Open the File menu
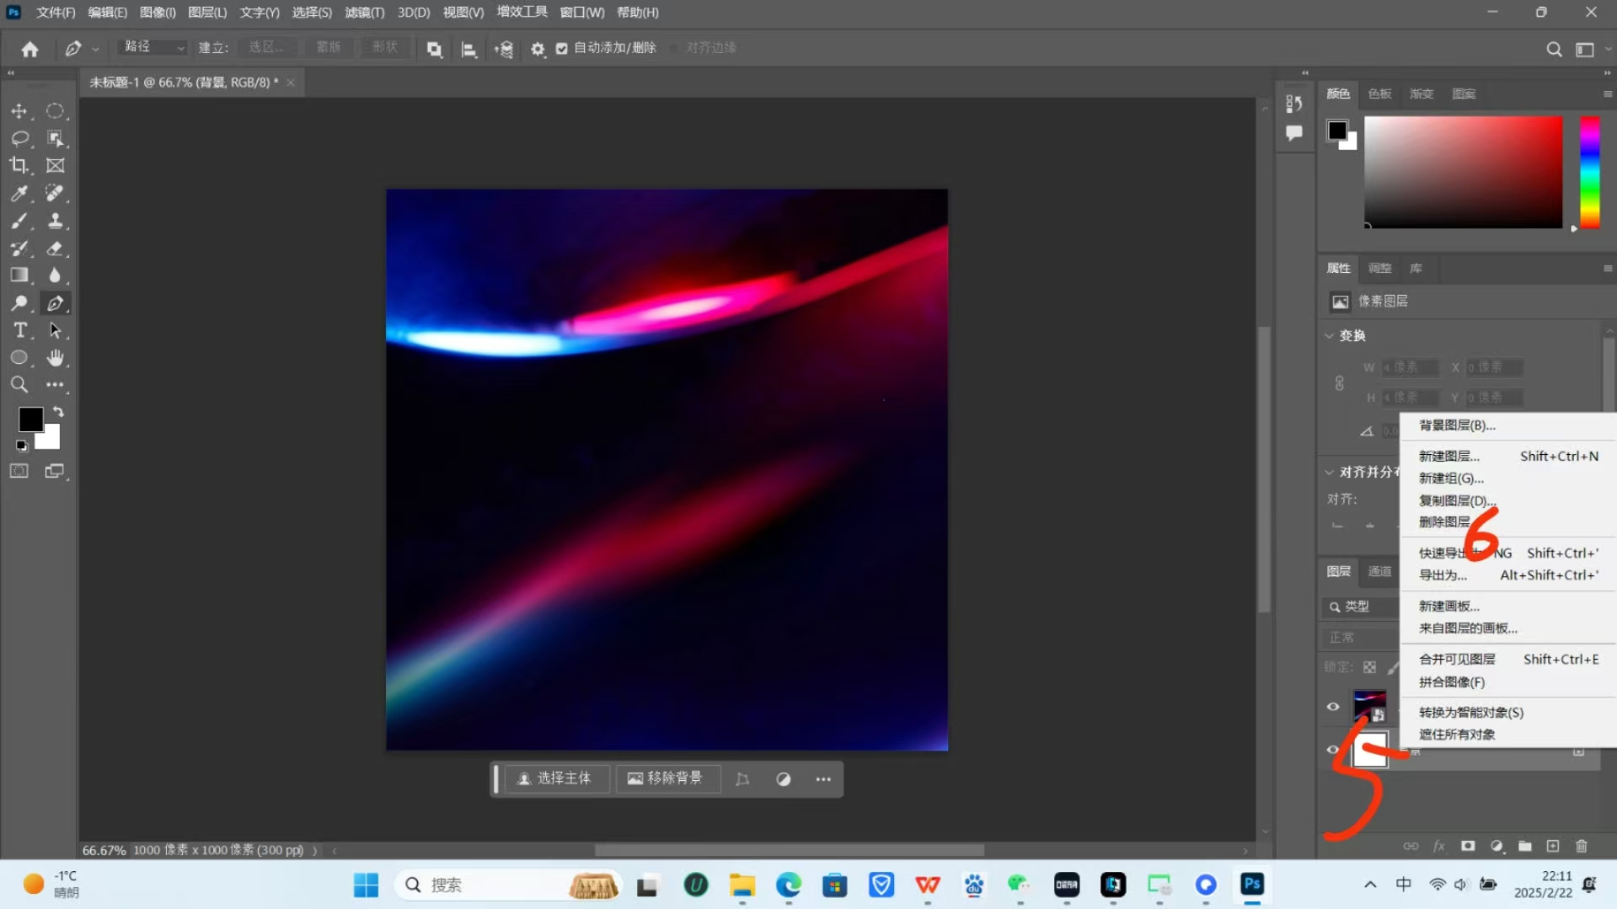 pos(56,13)
